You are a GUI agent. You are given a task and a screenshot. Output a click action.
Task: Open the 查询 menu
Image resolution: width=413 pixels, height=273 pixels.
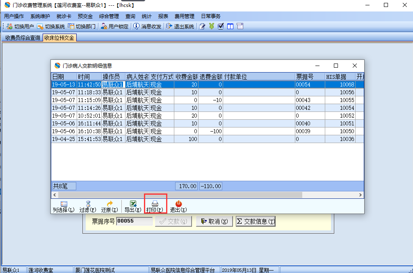click(x=130, y=16)
